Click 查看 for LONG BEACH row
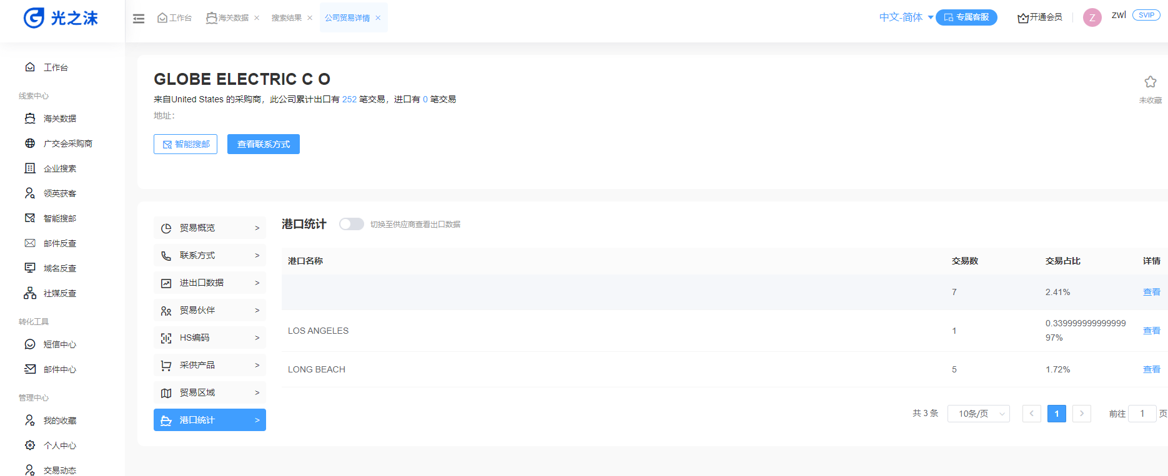 tap(1151, 369)
